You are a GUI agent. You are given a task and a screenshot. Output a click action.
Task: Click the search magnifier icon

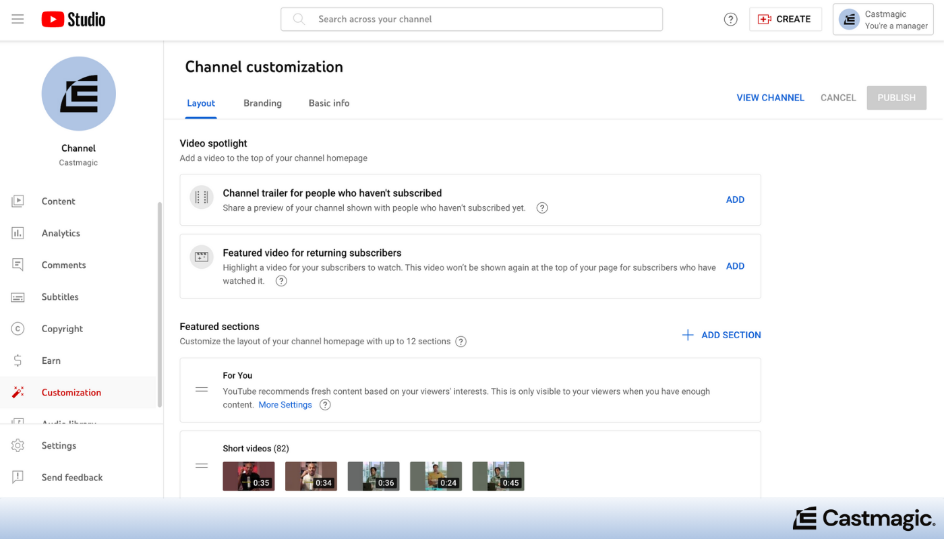pyautogui.click(x=299, y=20)
